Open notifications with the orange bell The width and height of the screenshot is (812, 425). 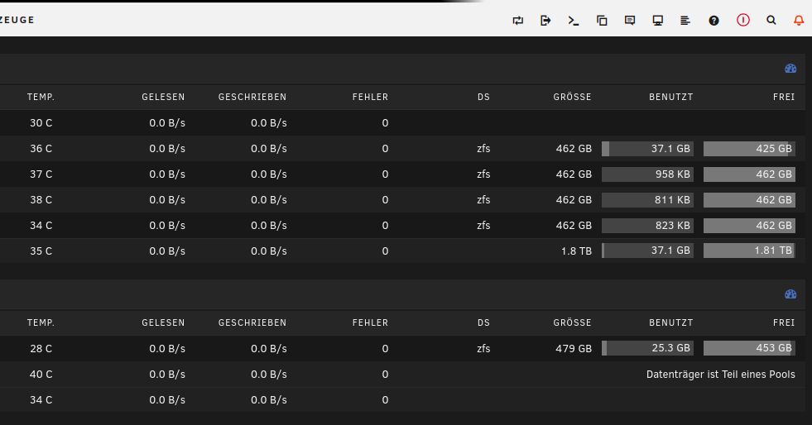tap(799, 21)
